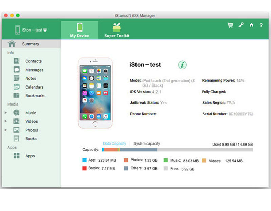This screenshot has height=211, width=271.
Task: Click the blue App color swatch
Action: (84, 160)
